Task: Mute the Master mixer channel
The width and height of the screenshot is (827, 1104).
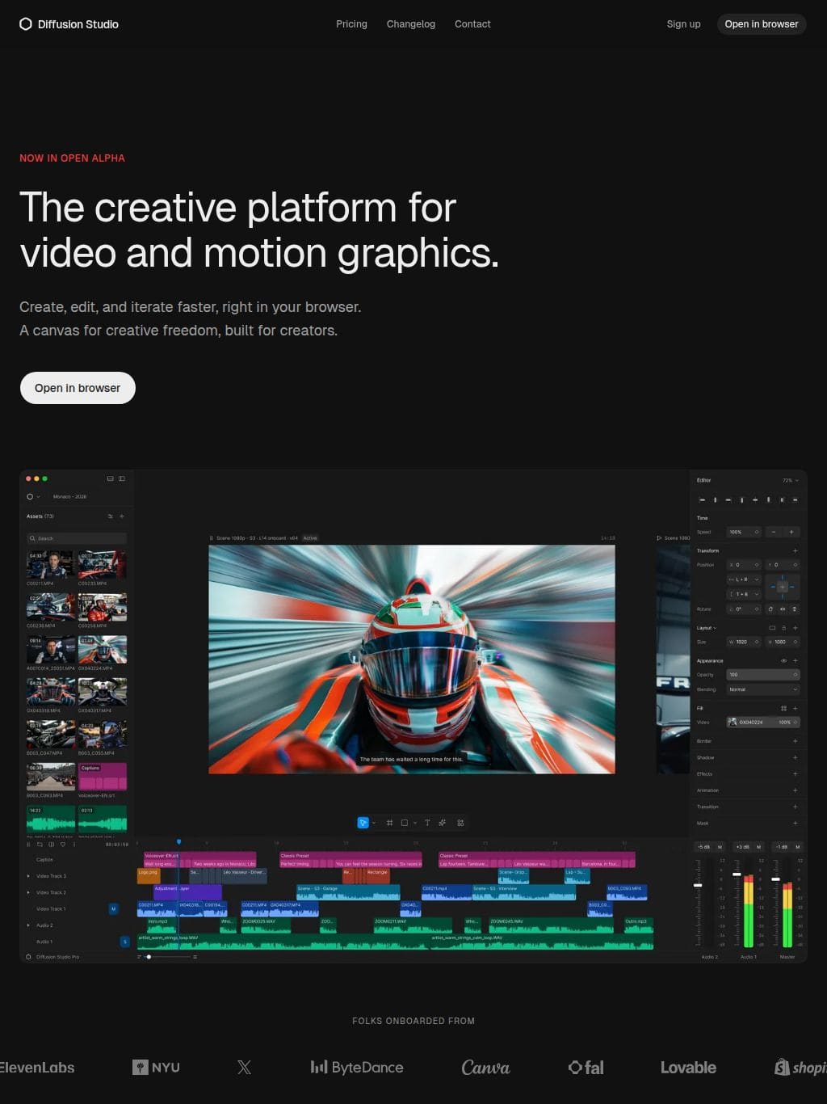Action: (797, 847)
